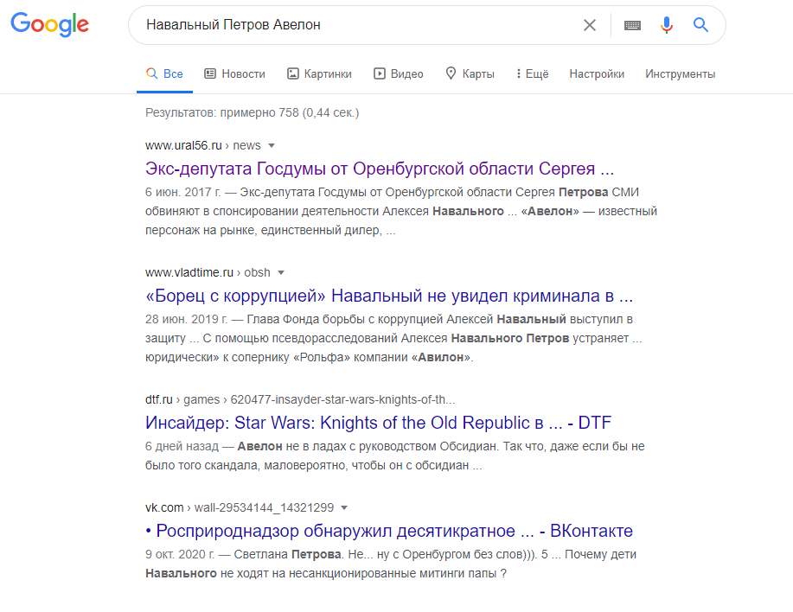Expand options for the ural56.ru result
The width and height of the screenshot is (793, 612).
[271, 145]
